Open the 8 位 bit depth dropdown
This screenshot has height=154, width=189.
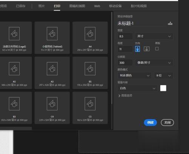coord(163,76)
